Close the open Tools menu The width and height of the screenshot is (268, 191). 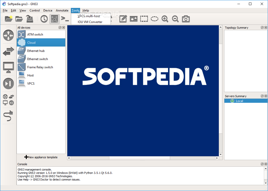(75, 10)
